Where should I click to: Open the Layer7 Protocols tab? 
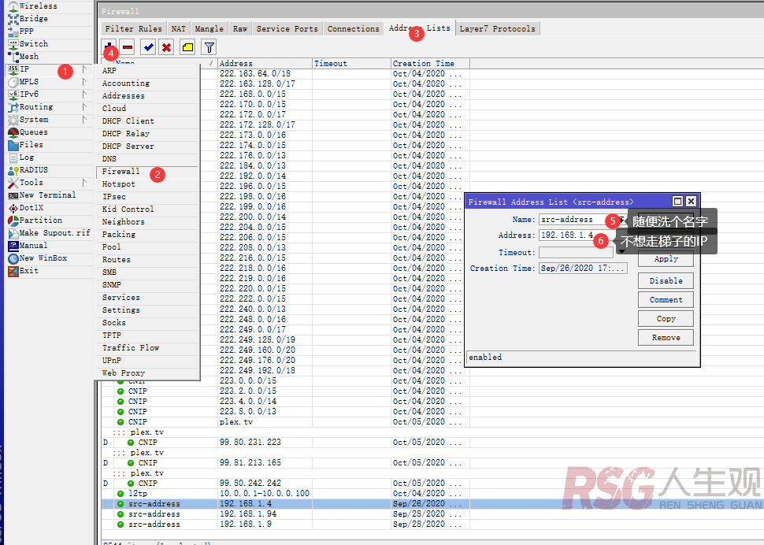click(x=498, y=28)
